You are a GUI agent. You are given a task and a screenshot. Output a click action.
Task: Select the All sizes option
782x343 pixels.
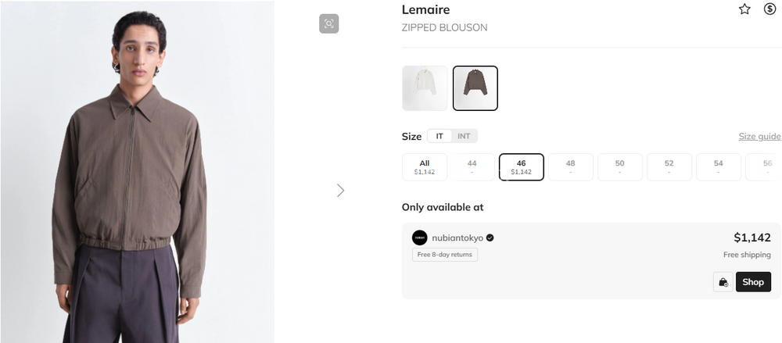pos(425,166)
